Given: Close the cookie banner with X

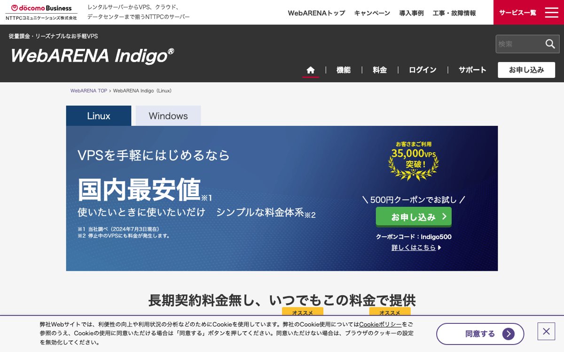Looking at the screenshot, I should pyautogui.click(x=546, y=331).
